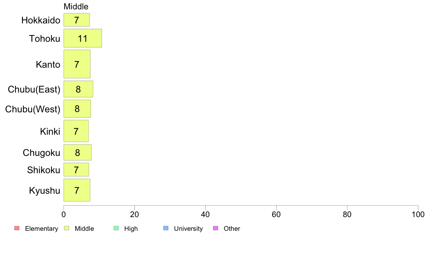
Task: Click the 40 tick on x-axis
Action: click(x=205, y=215)
